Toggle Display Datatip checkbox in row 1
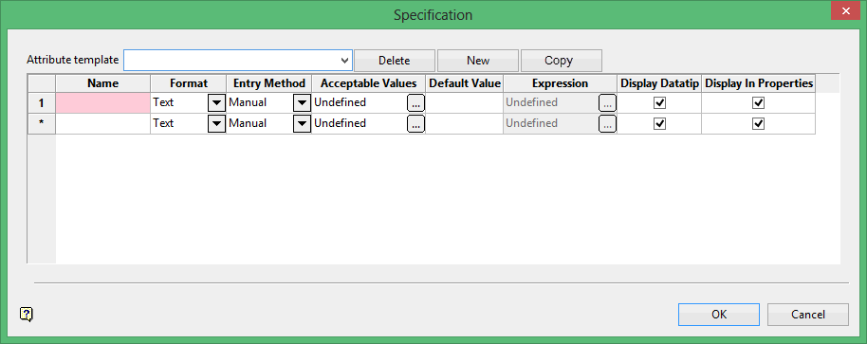Screen dimensions: 867x344 (x=659, y=102)
